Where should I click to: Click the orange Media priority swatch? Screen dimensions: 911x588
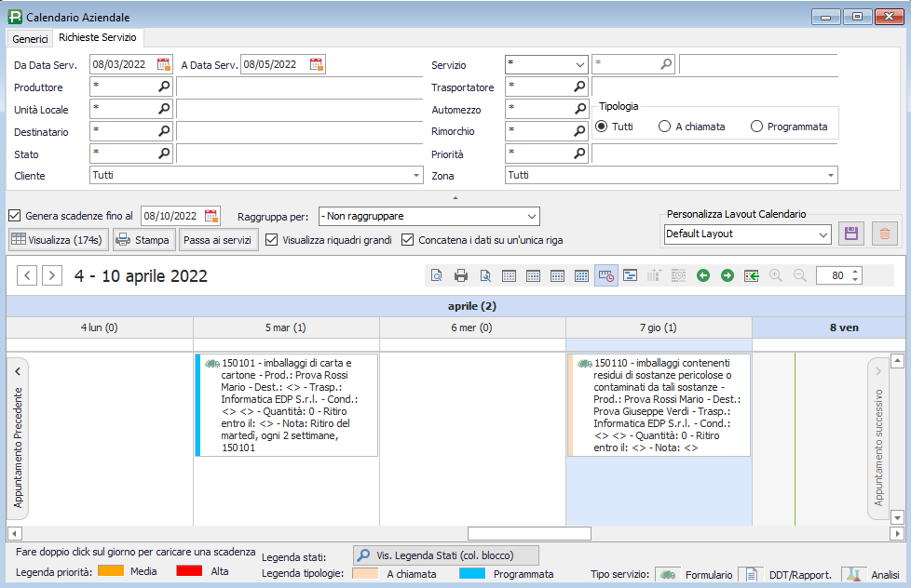point(111,571)
